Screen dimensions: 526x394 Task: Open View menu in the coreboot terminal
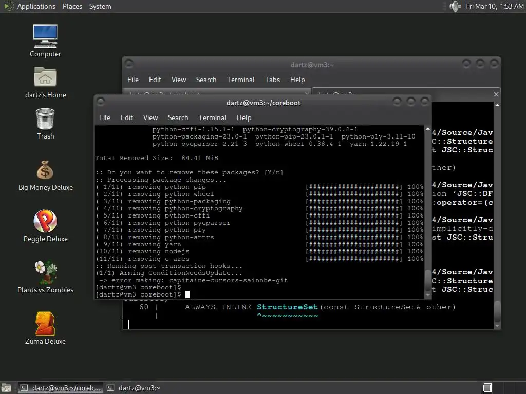click(151, 117)
